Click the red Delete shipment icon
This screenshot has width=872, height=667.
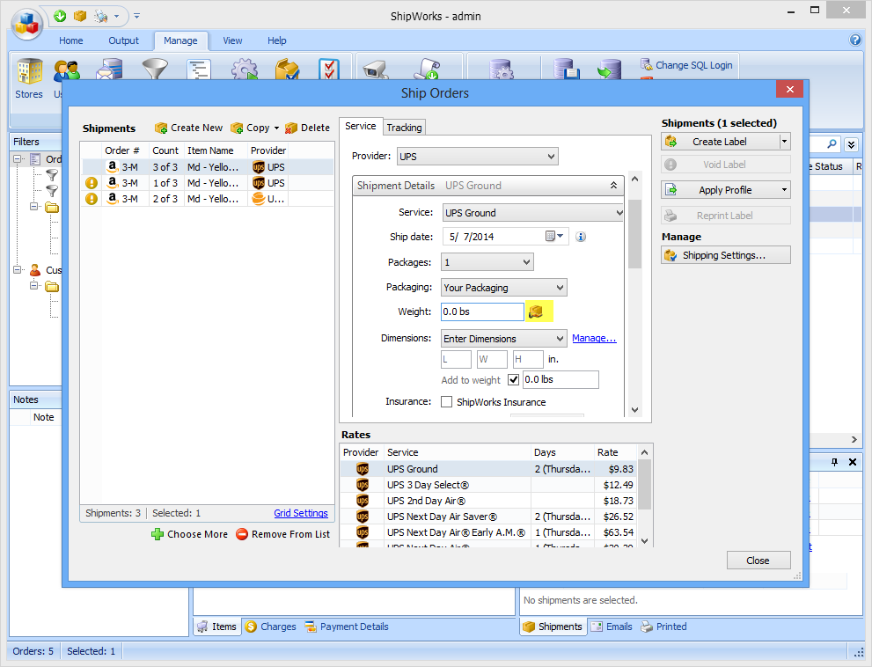click(291, 128)
